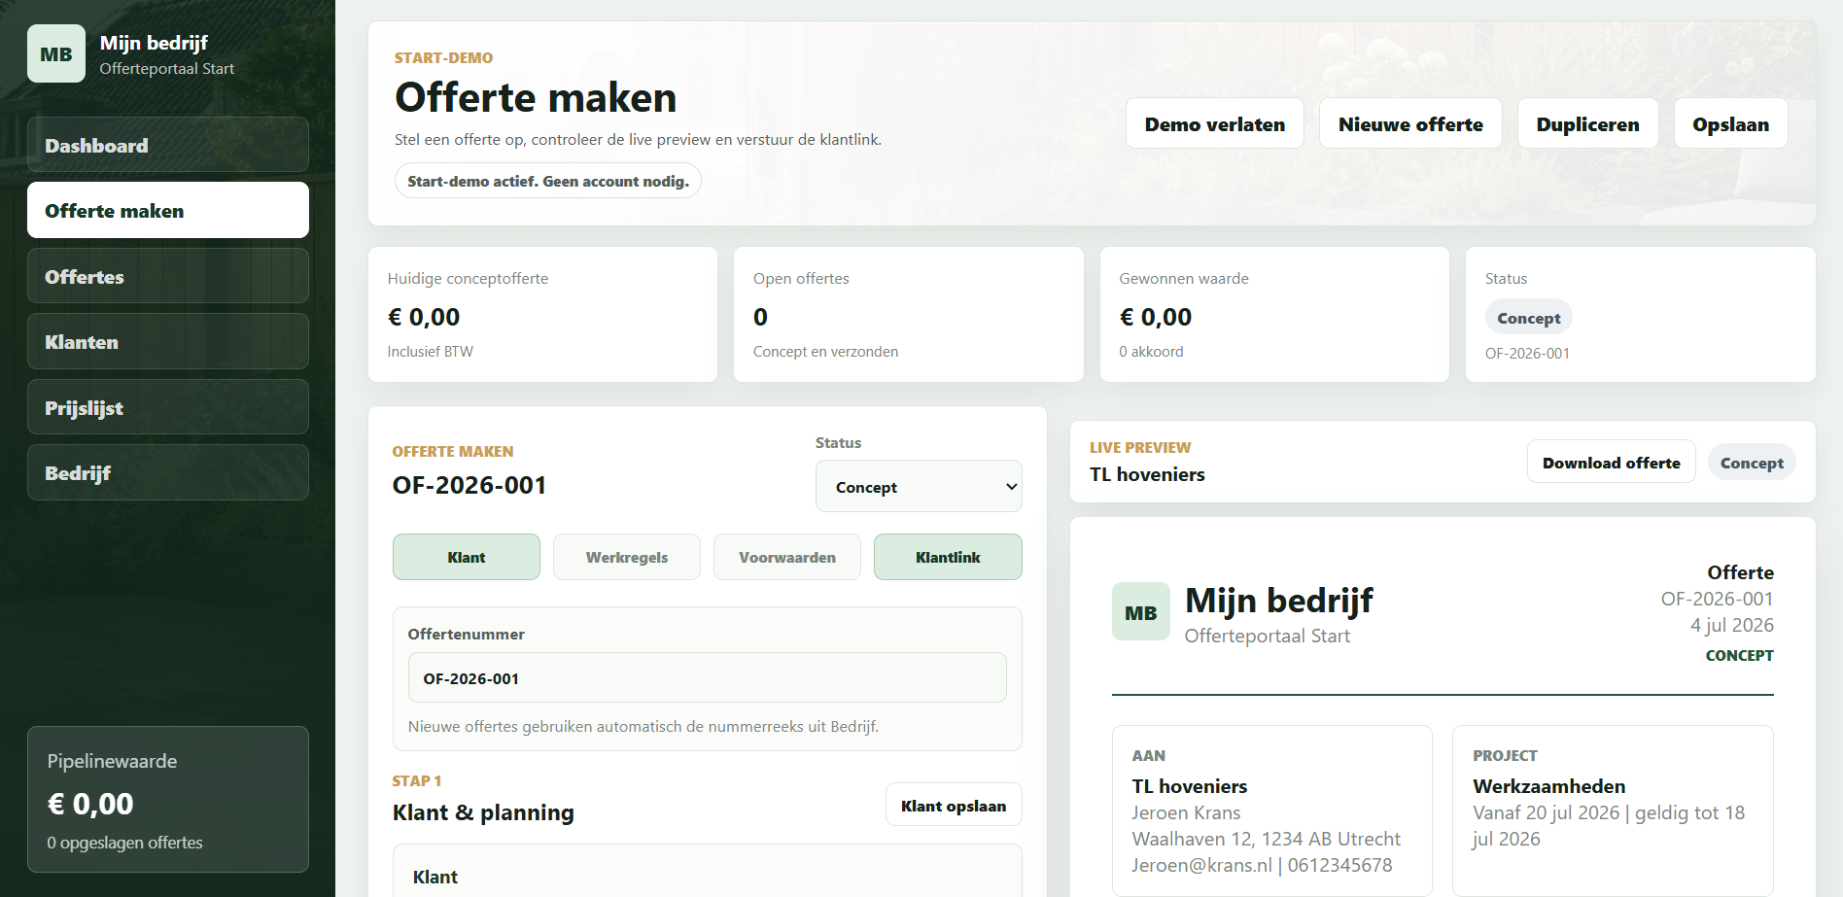Screen dimensions: 1843x897
Task: Click the OF-2026-001 text in the Status card
Action: 1527,353
